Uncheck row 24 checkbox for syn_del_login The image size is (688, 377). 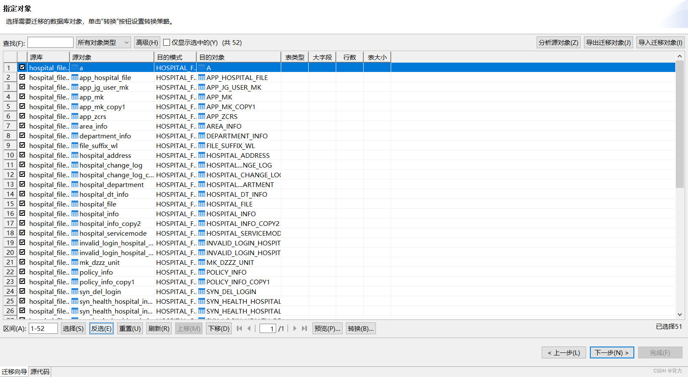[22, 291]
